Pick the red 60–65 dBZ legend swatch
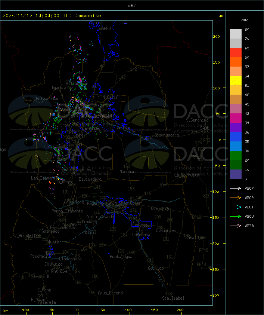The image size is (264, 315). click(x=236, y=53)
